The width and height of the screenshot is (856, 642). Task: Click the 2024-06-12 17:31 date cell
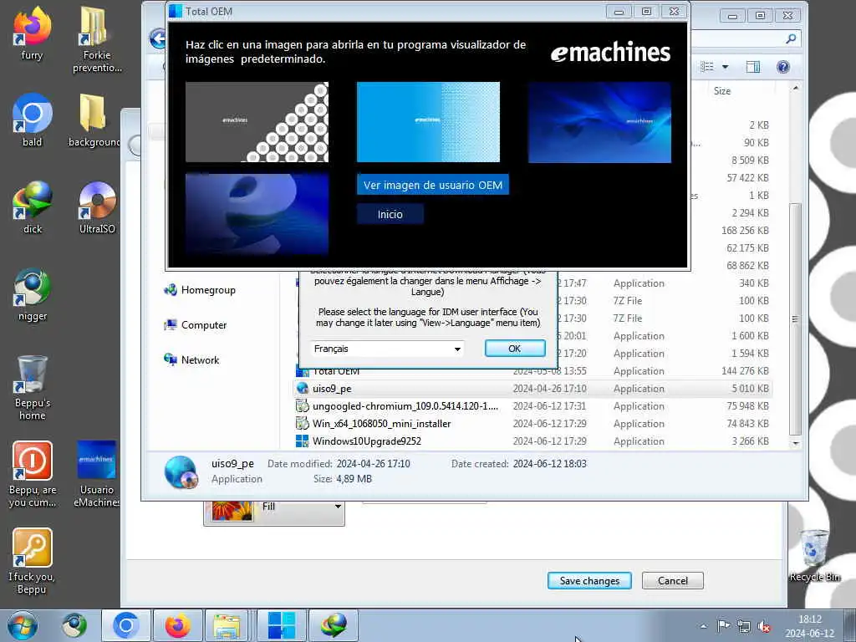(549, 406)
